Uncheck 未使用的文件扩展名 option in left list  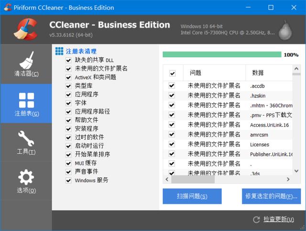point(68,69)
